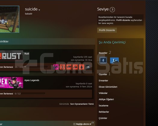The height and width of the screenshot is (126, 158).
Task: Toggle the Başlığa abone ol checkbox
Action: tap(74, 124)
